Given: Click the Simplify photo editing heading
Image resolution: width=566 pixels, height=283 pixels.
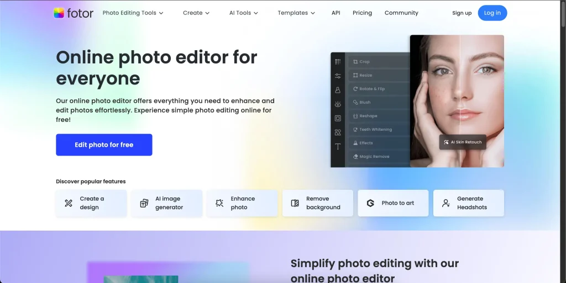Looking at the screenshot, I should (375, 270).
